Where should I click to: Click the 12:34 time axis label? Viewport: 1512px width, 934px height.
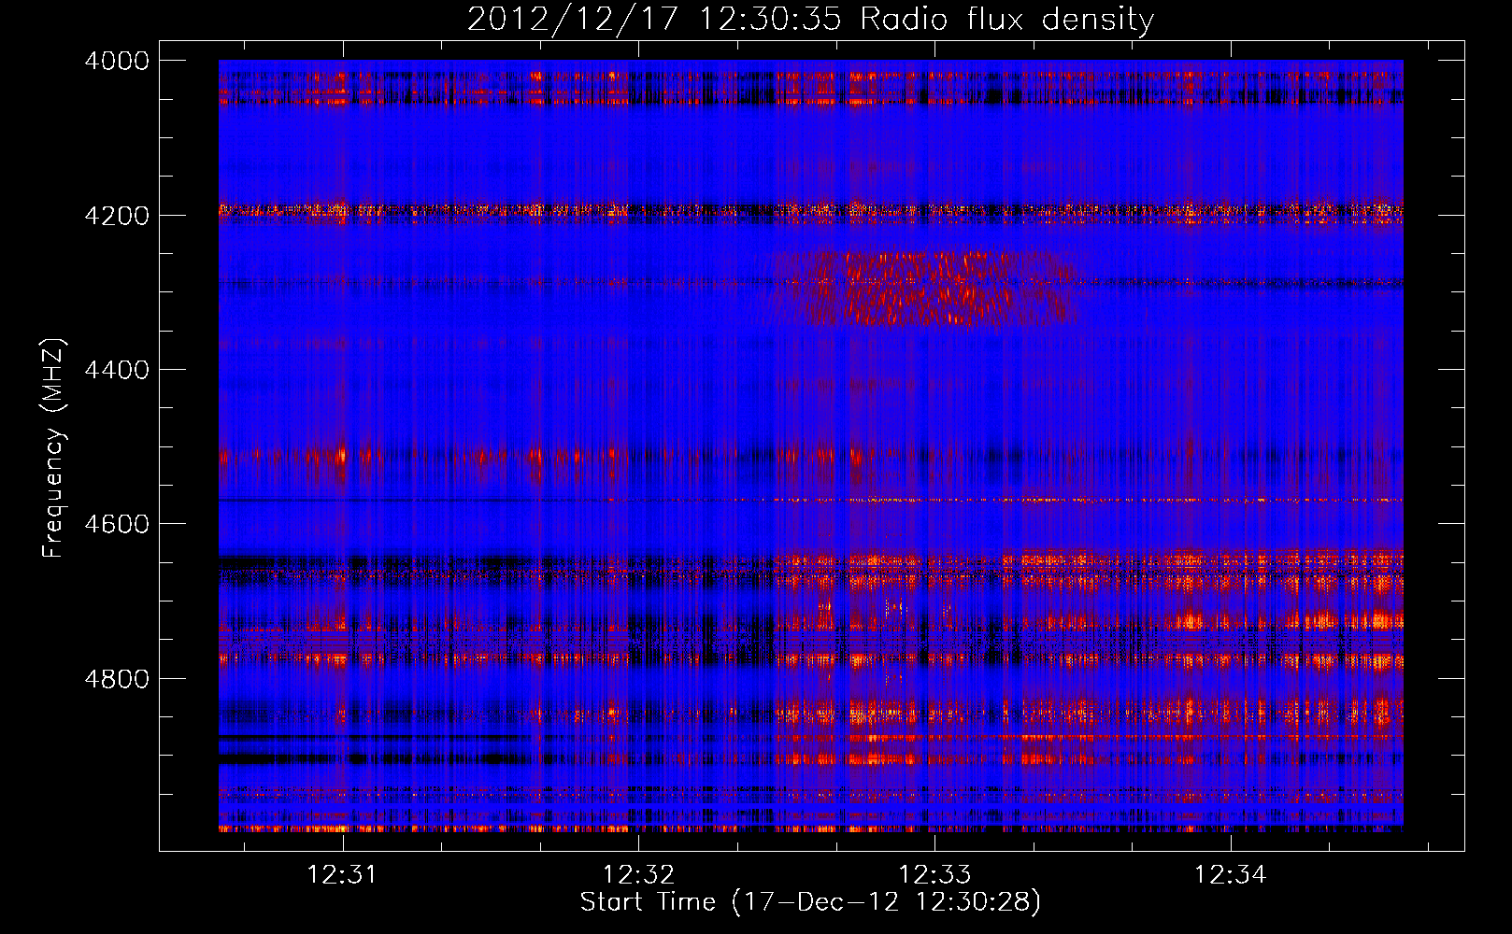pos(1231,874)
